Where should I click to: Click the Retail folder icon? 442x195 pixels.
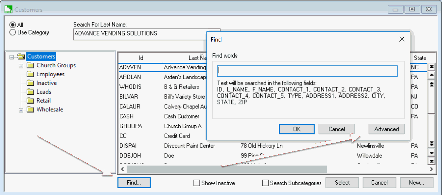pyautogui.click(x=30, y=101)
